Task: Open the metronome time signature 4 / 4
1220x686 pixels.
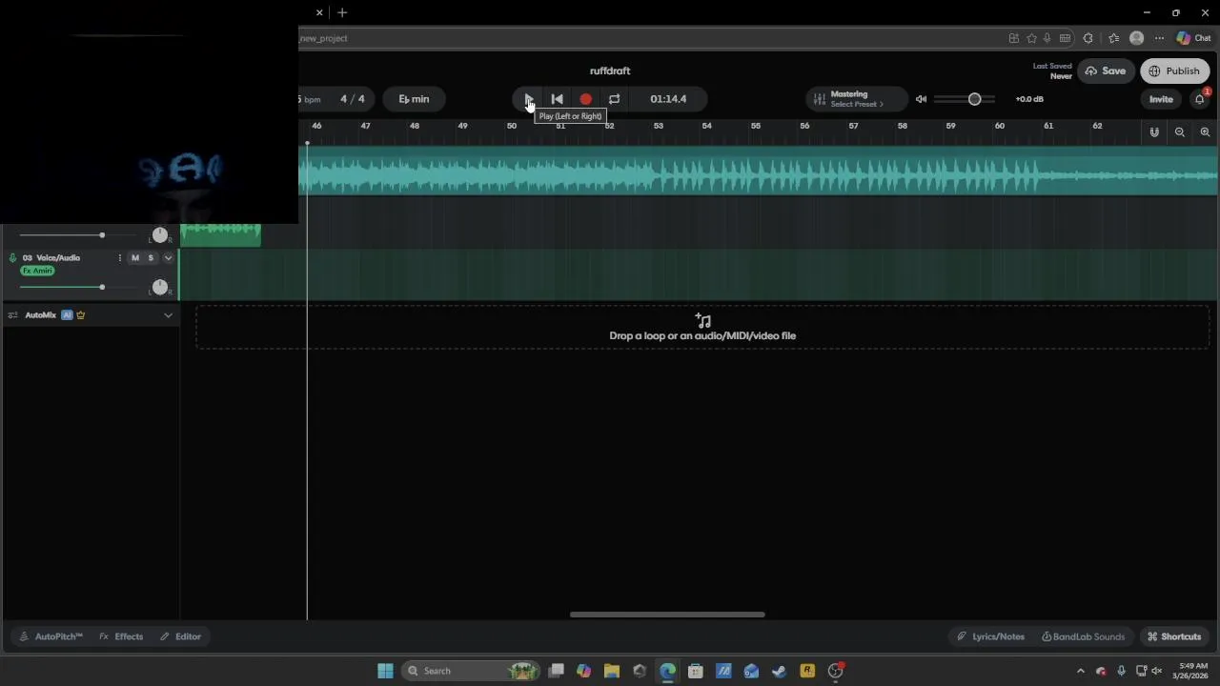Action: point(353,99)
